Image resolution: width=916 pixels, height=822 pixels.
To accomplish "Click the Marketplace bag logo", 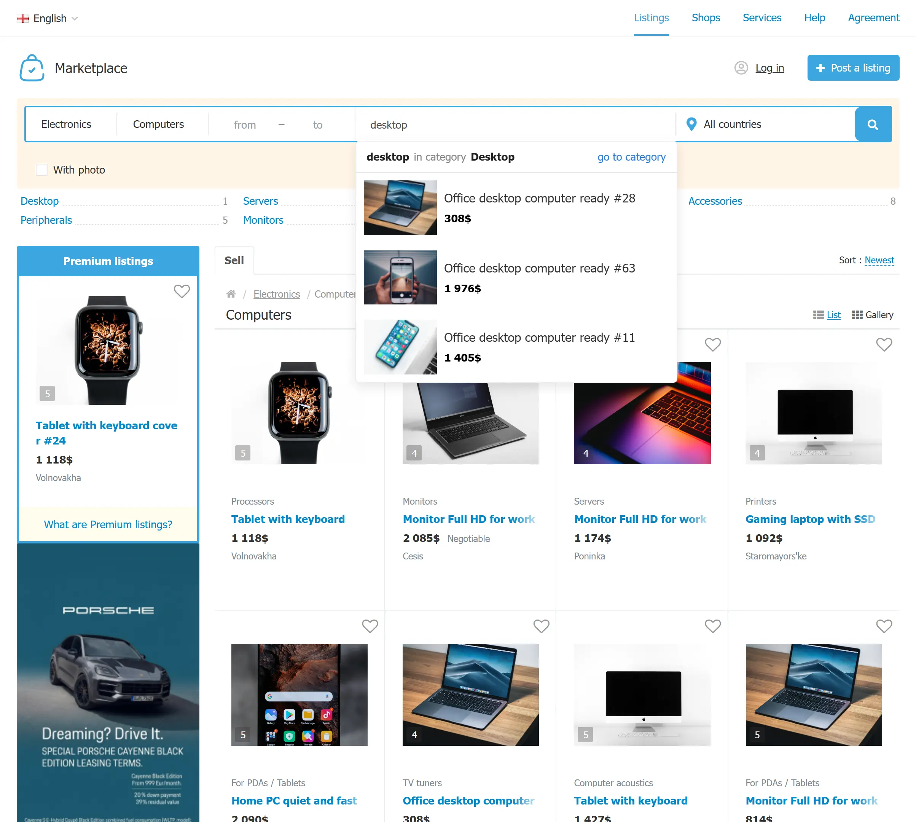I will (32, 68).
